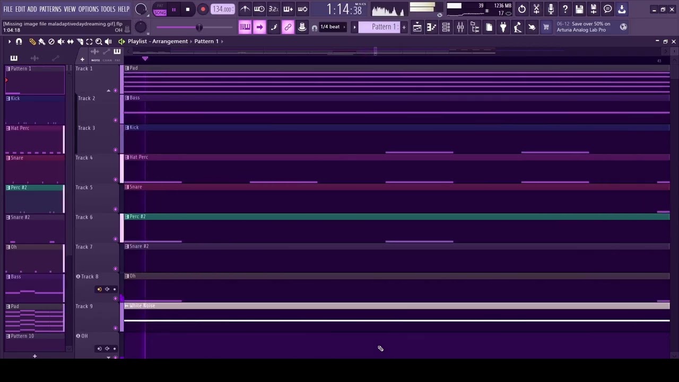Toggle the multilink to controllers icon

click(288, 27)
